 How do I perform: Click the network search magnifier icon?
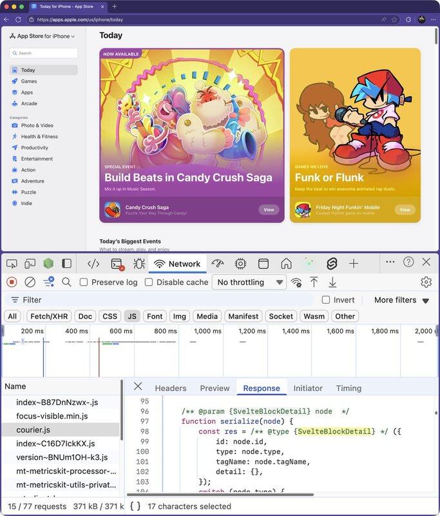tap(66, 282)
